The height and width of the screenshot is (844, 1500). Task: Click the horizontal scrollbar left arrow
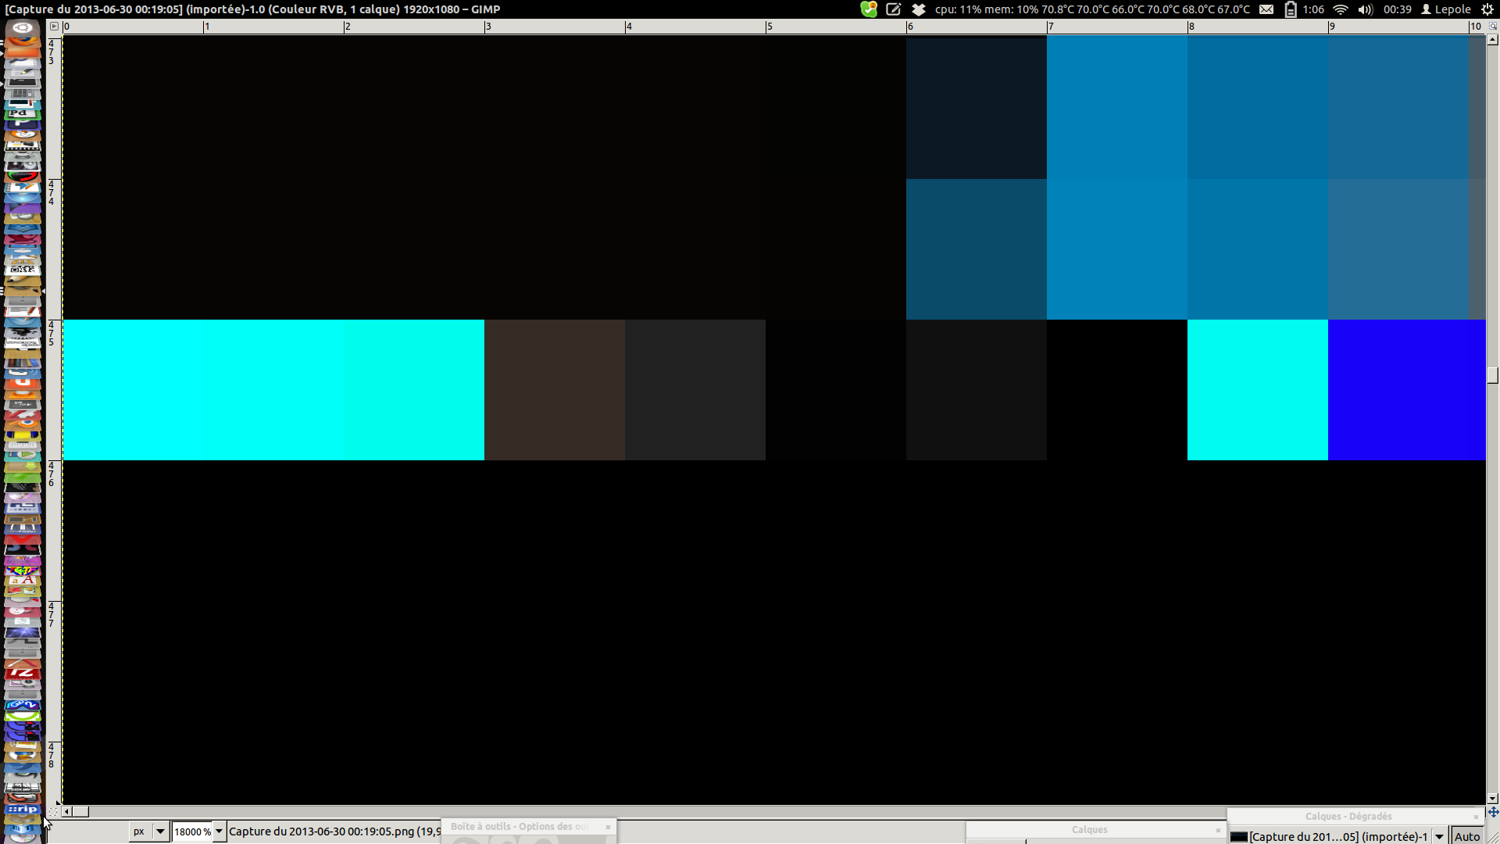(67, 812)
